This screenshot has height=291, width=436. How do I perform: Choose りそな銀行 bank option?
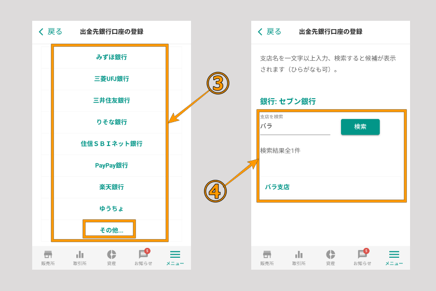coord(112,122)
